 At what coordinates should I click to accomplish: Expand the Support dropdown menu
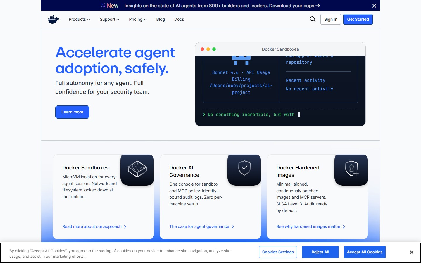click(110, 19)
